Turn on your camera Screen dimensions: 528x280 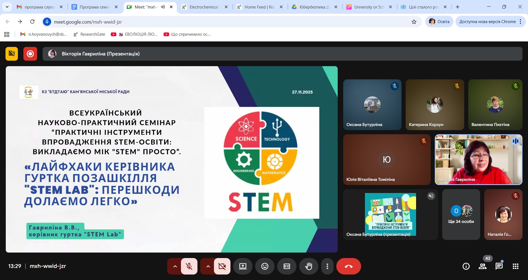pyautogui.click(x=222, y=266)
